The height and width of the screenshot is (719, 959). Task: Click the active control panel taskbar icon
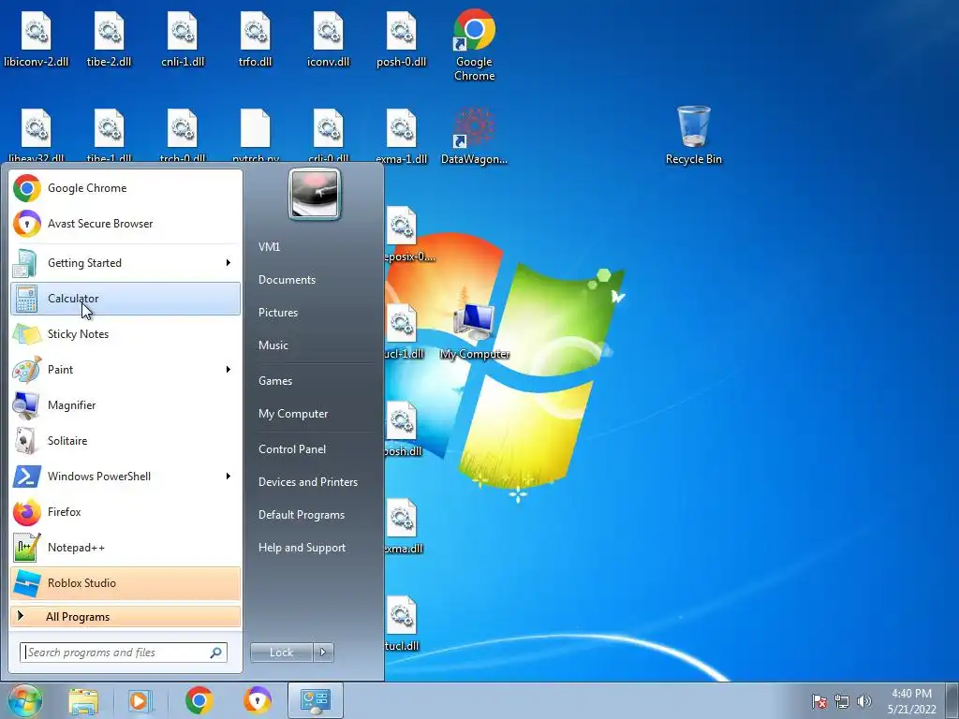click(x=316, y=700)
